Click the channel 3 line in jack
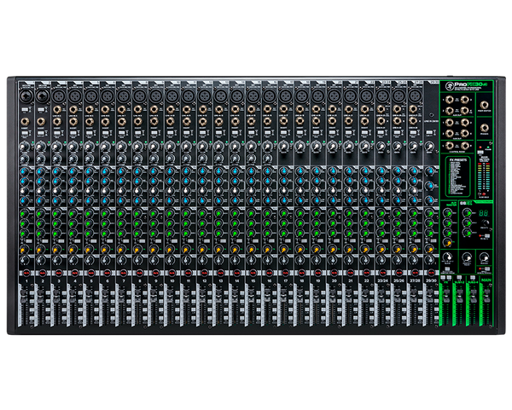The height and width of the screenshot is (410, 512). (57, 110)
